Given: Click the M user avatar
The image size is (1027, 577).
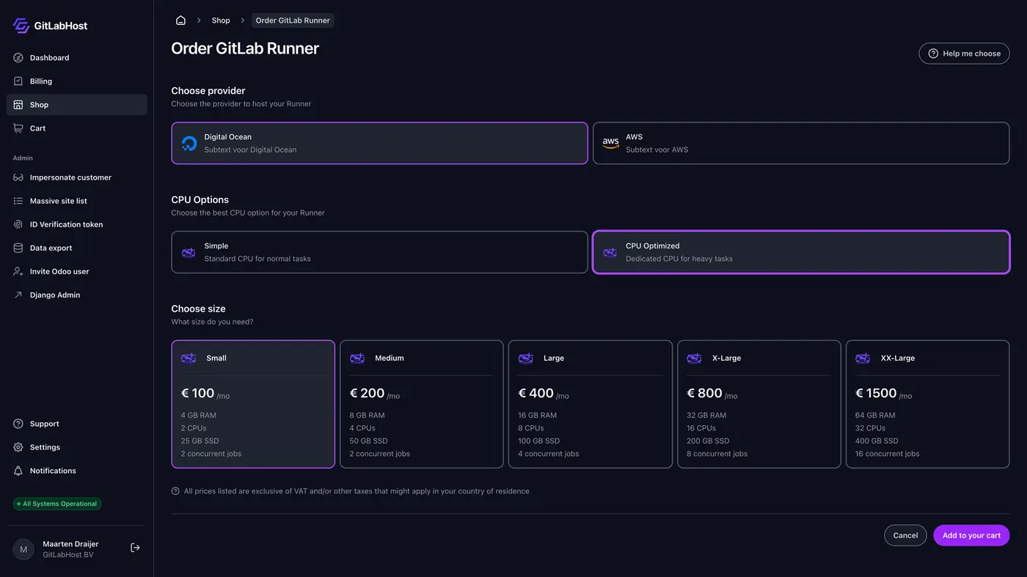Looking at the screenshot, I should [x=23, y=549].
